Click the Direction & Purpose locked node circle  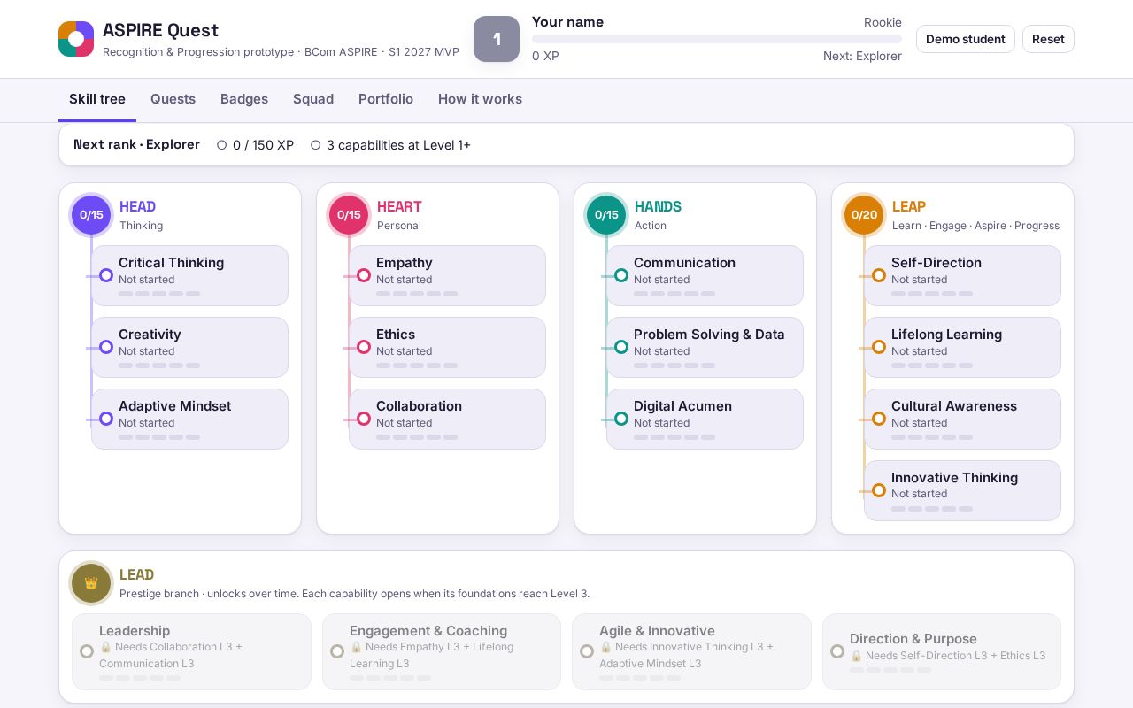click(x=837, y=651)
